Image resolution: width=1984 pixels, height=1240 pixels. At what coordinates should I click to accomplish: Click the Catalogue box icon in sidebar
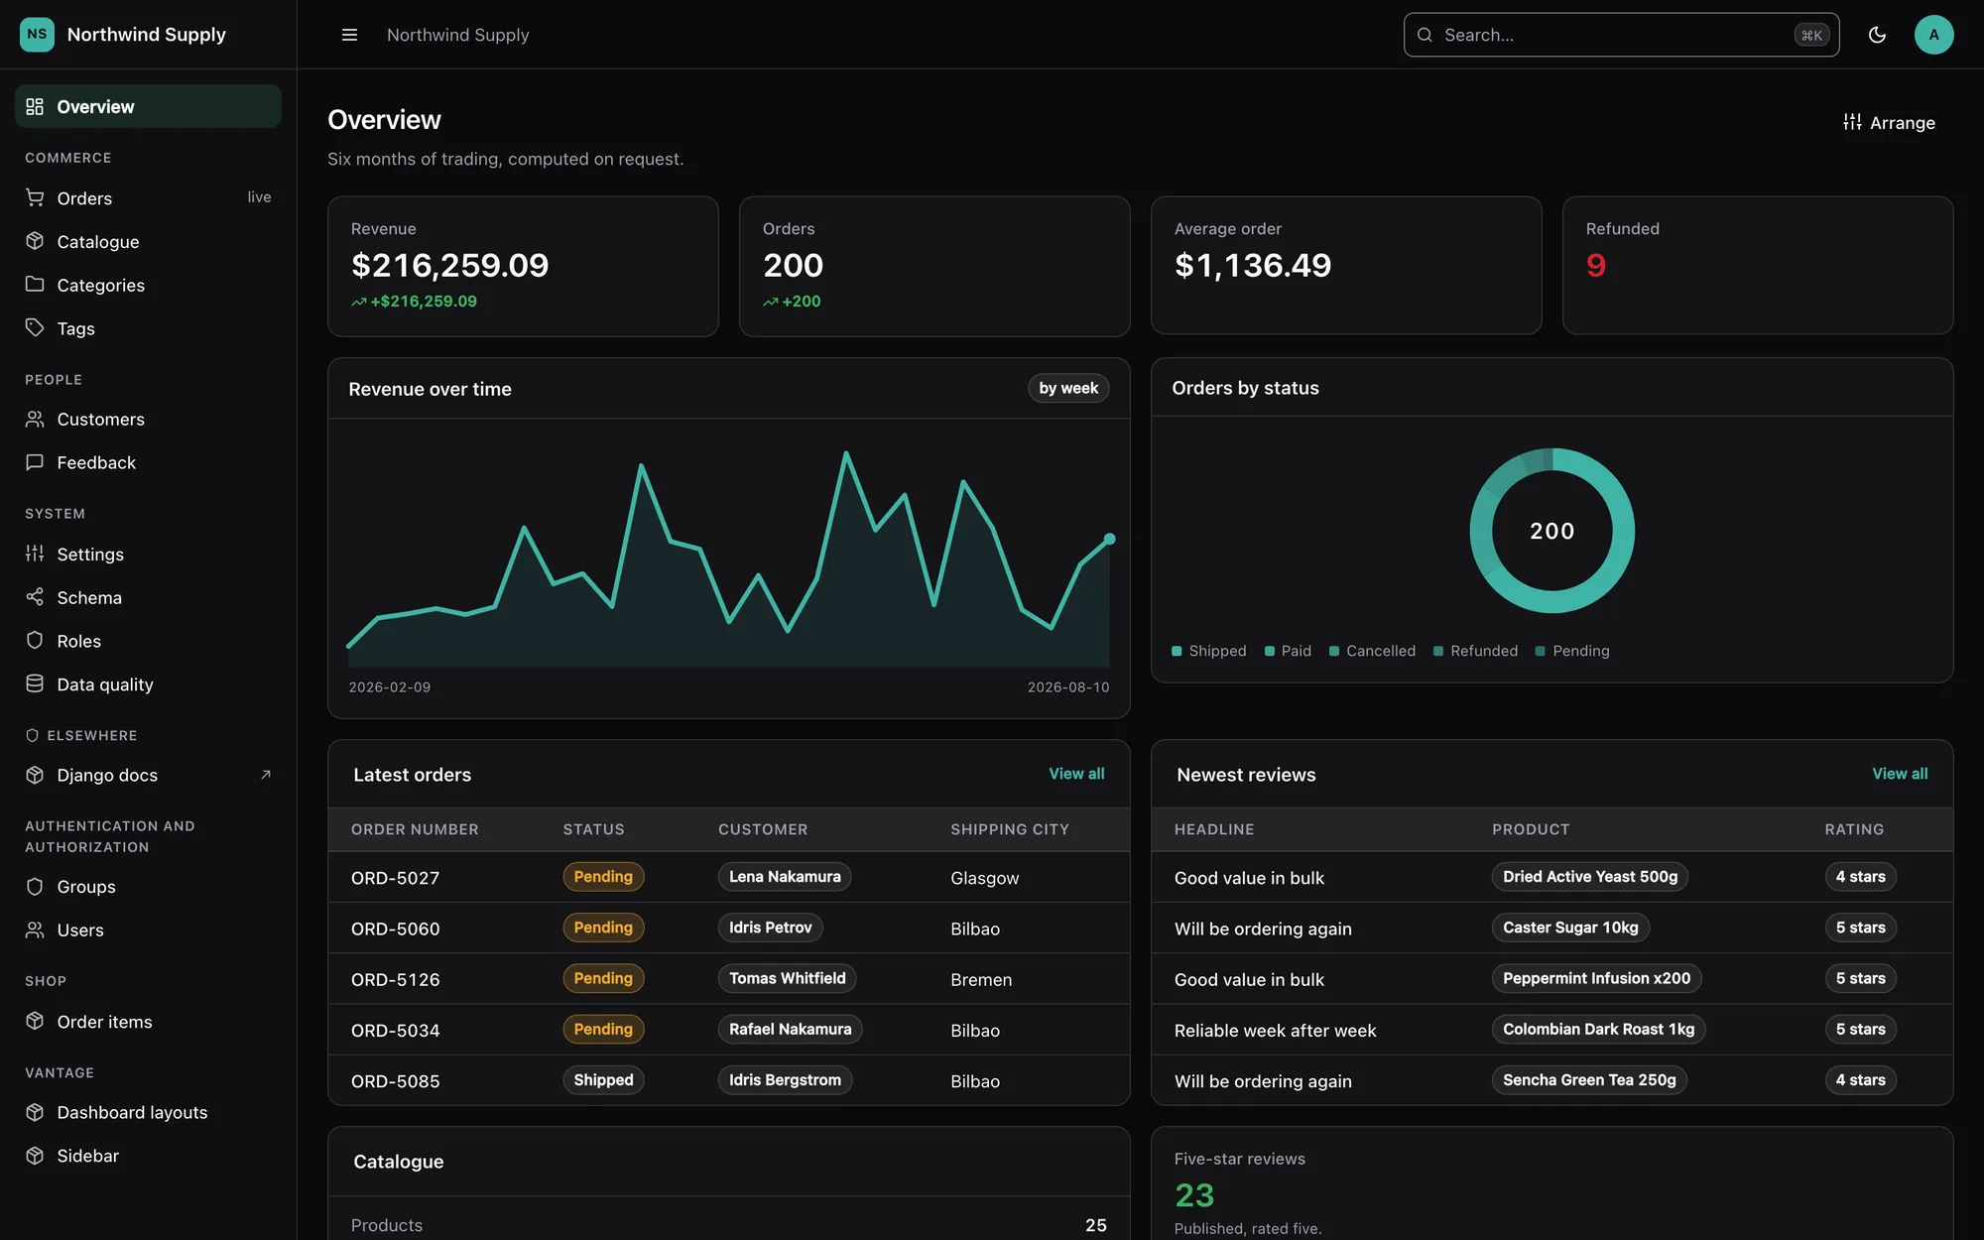coord(35,241)
